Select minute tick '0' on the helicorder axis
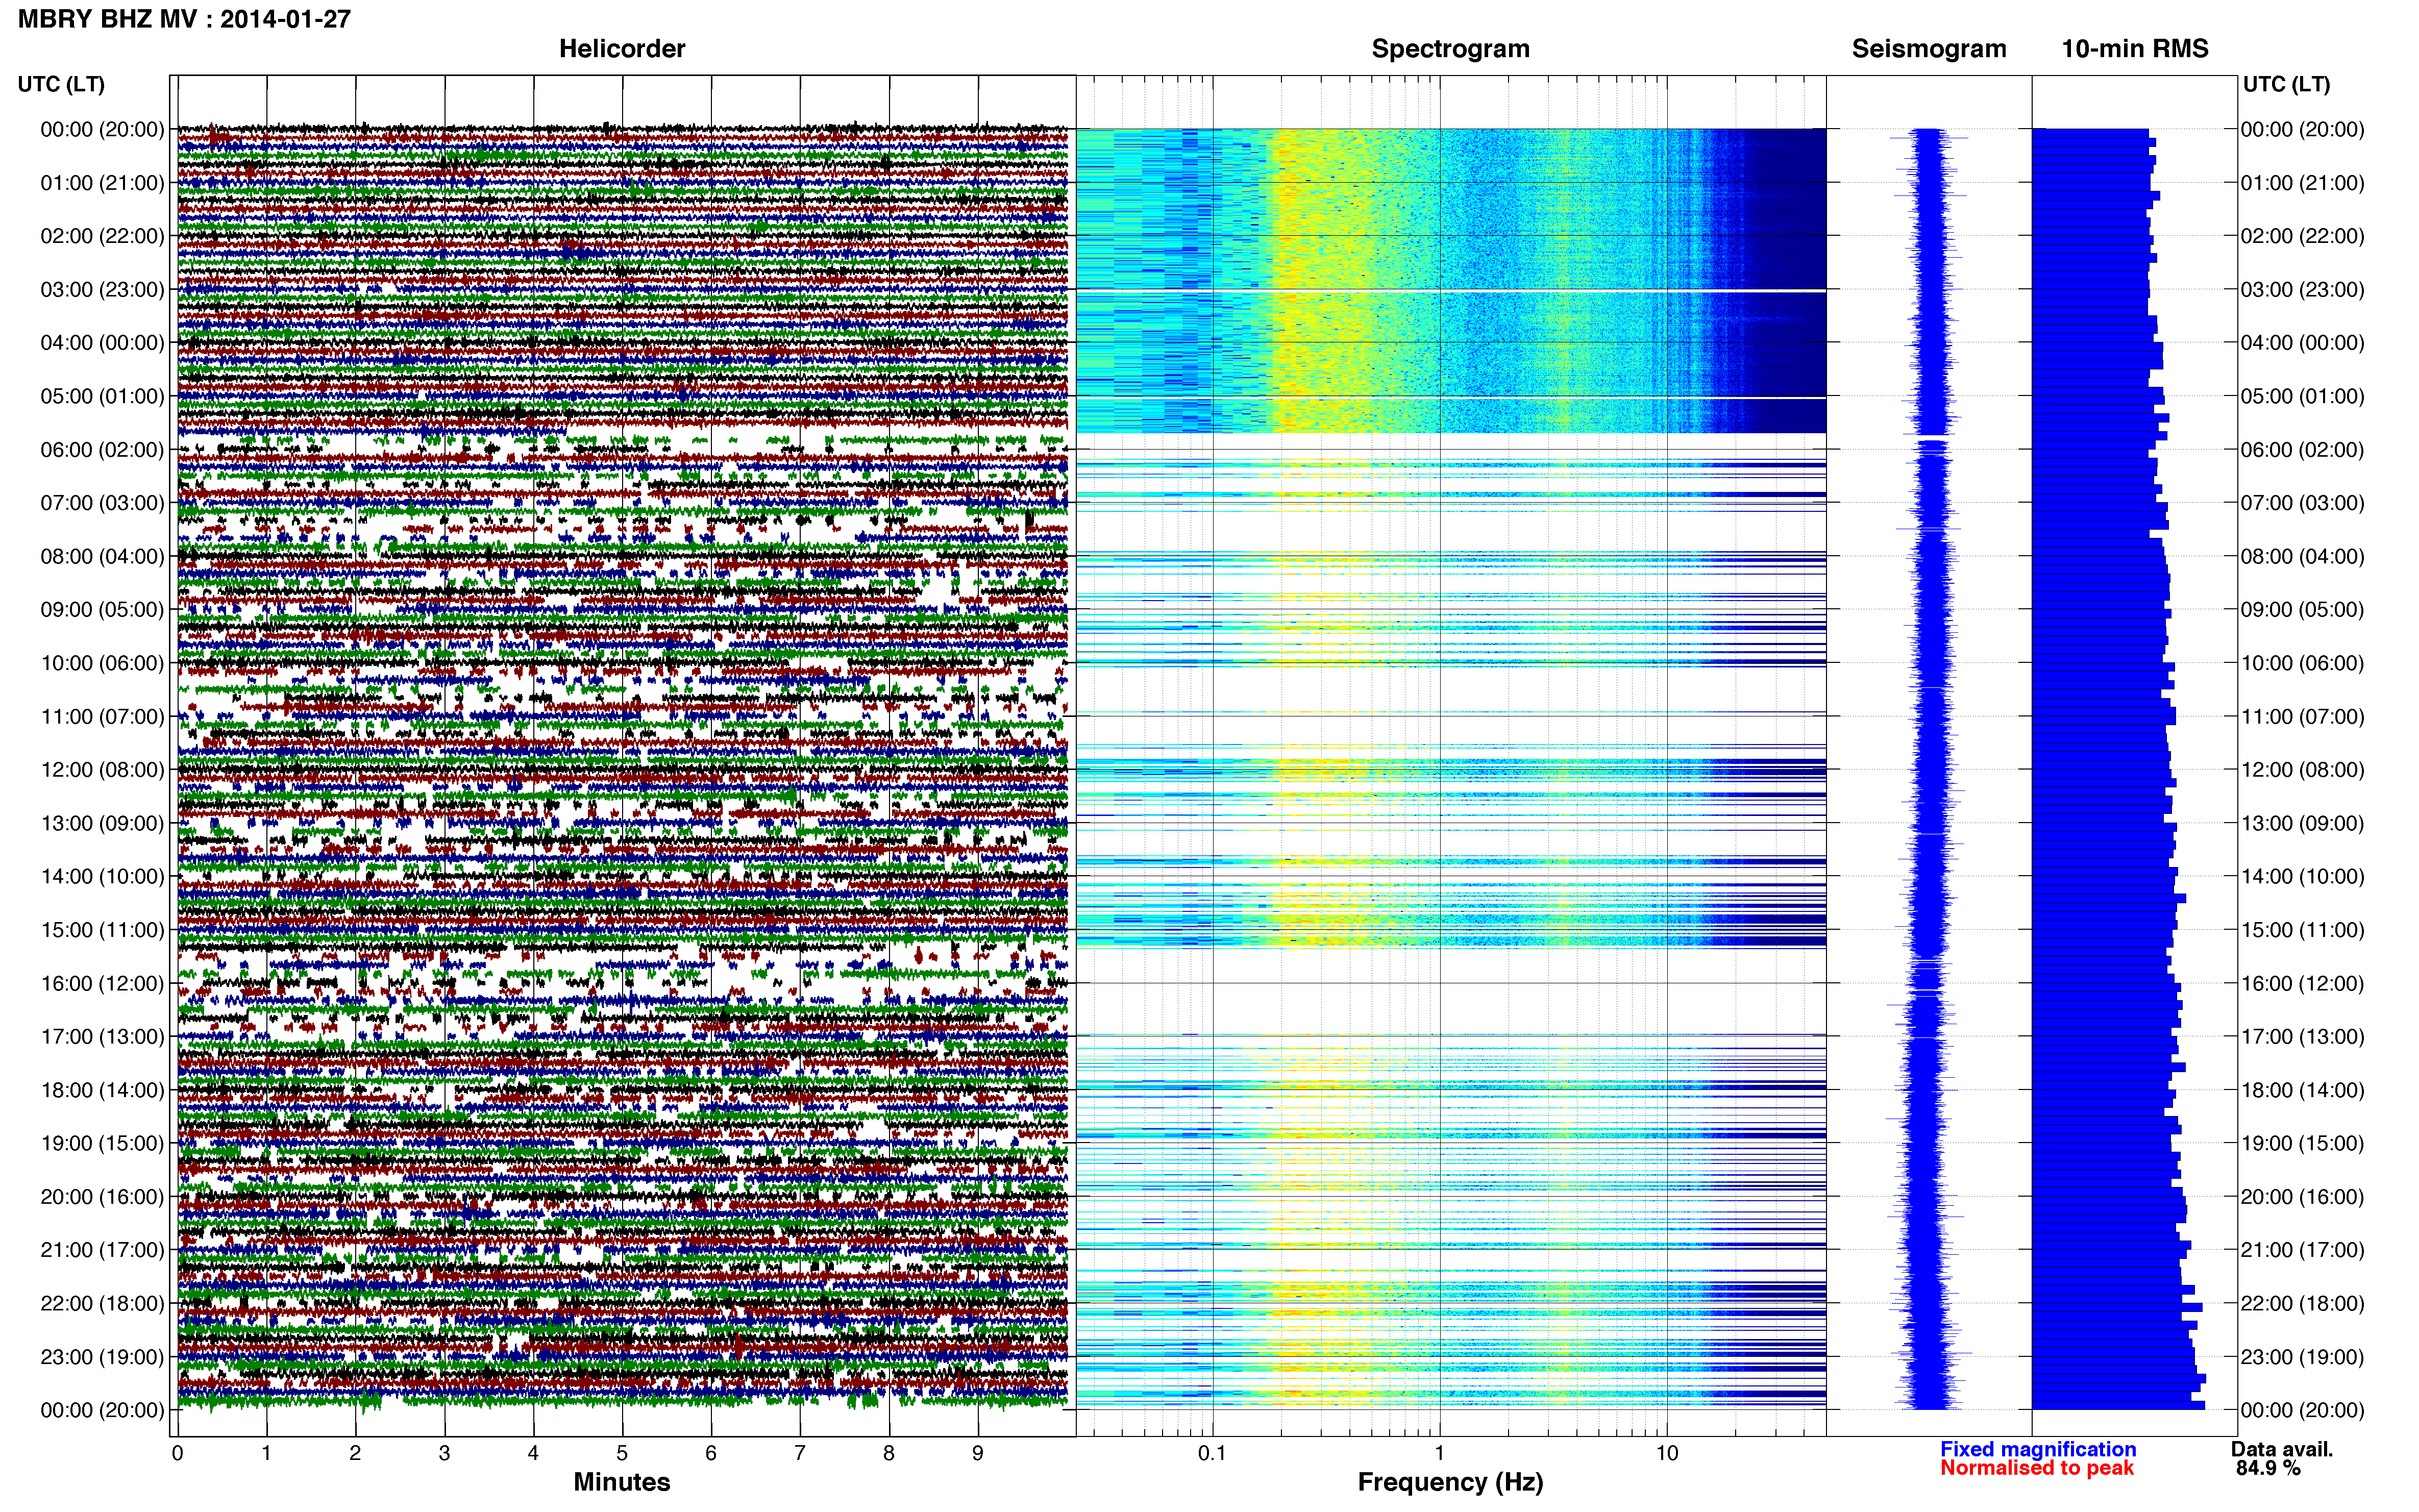 click(x=178, y=1453)
